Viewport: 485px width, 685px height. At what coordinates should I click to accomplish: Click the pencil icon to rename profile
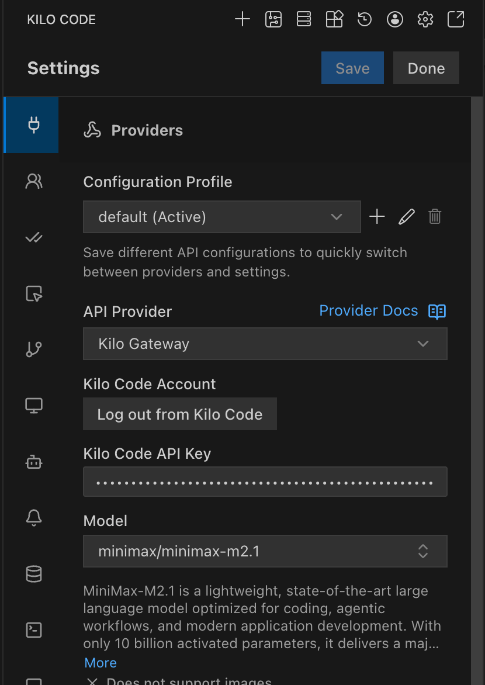pos(406,217)
